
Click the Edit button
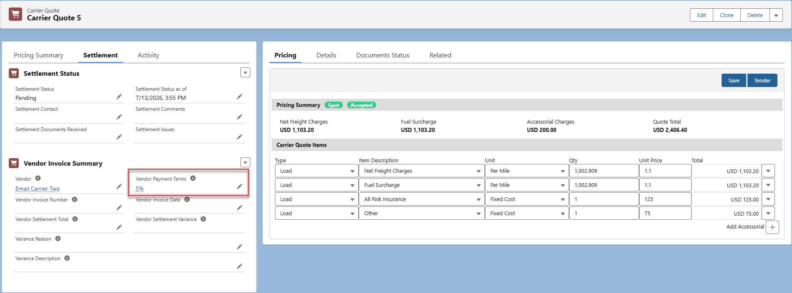click(x=702, y=15)
